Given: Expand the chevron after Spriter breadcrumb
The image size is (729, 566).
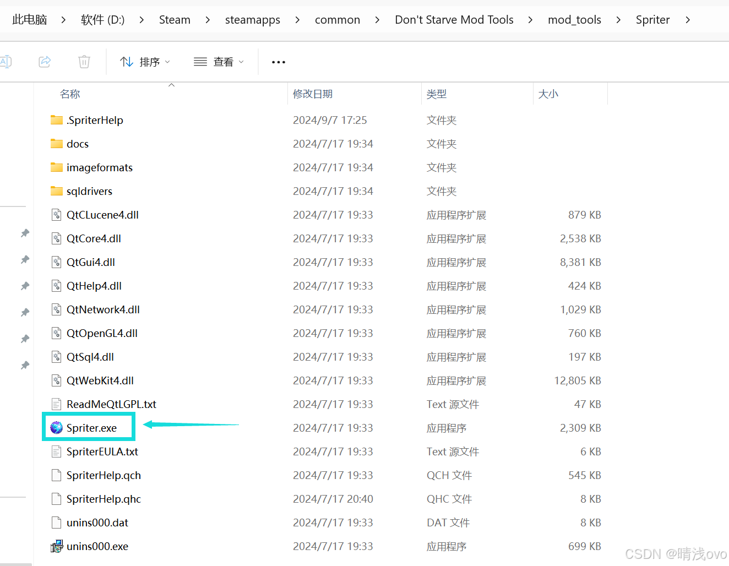Looking at the screenshot, I should (688, 20).
